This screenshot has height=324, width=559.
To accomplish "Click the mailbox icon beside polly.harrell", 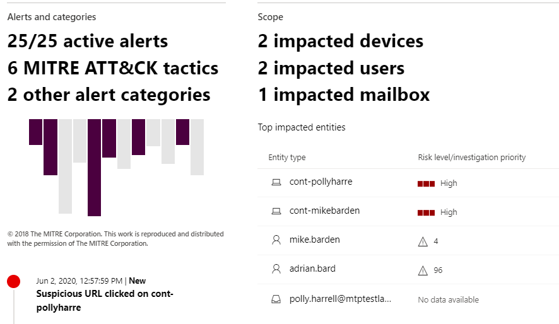I will 276,299.
